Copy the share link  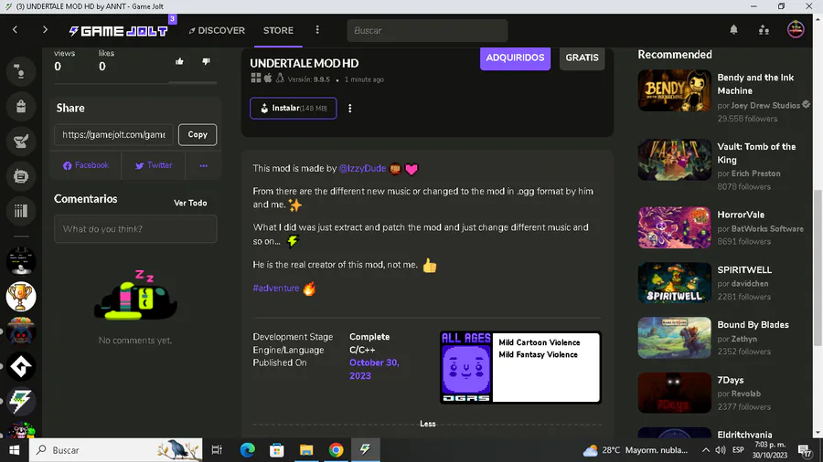(198, 134)
